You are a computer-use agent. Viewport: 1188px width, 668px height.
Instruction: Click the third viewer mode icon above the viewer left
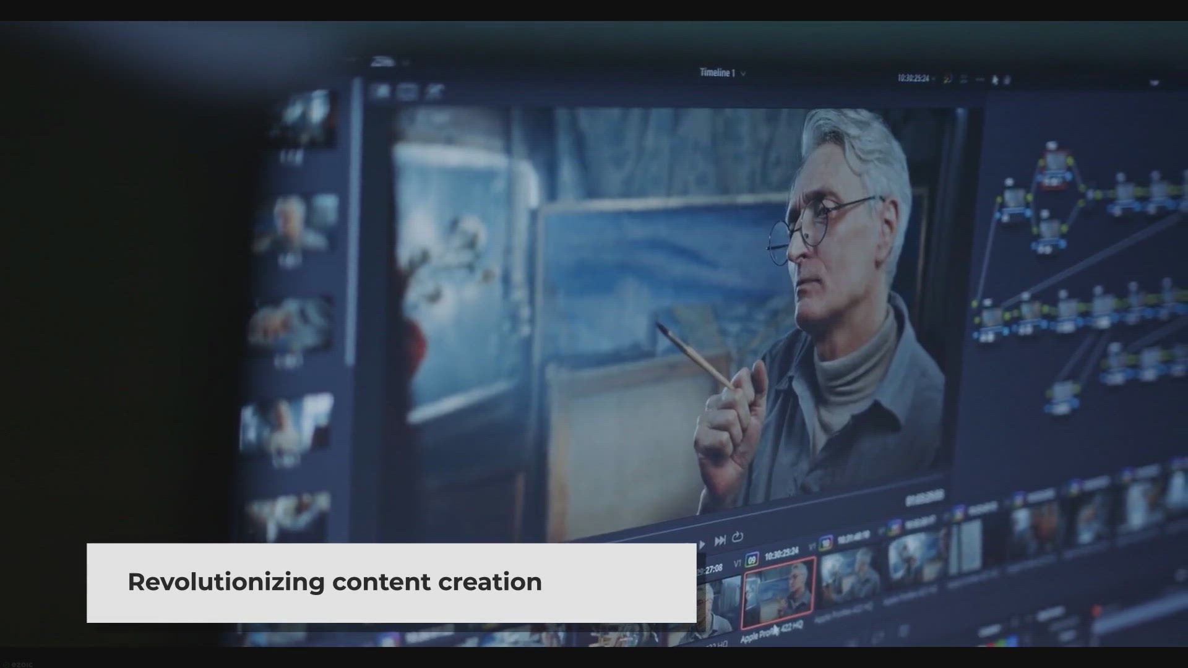(435, 92)
